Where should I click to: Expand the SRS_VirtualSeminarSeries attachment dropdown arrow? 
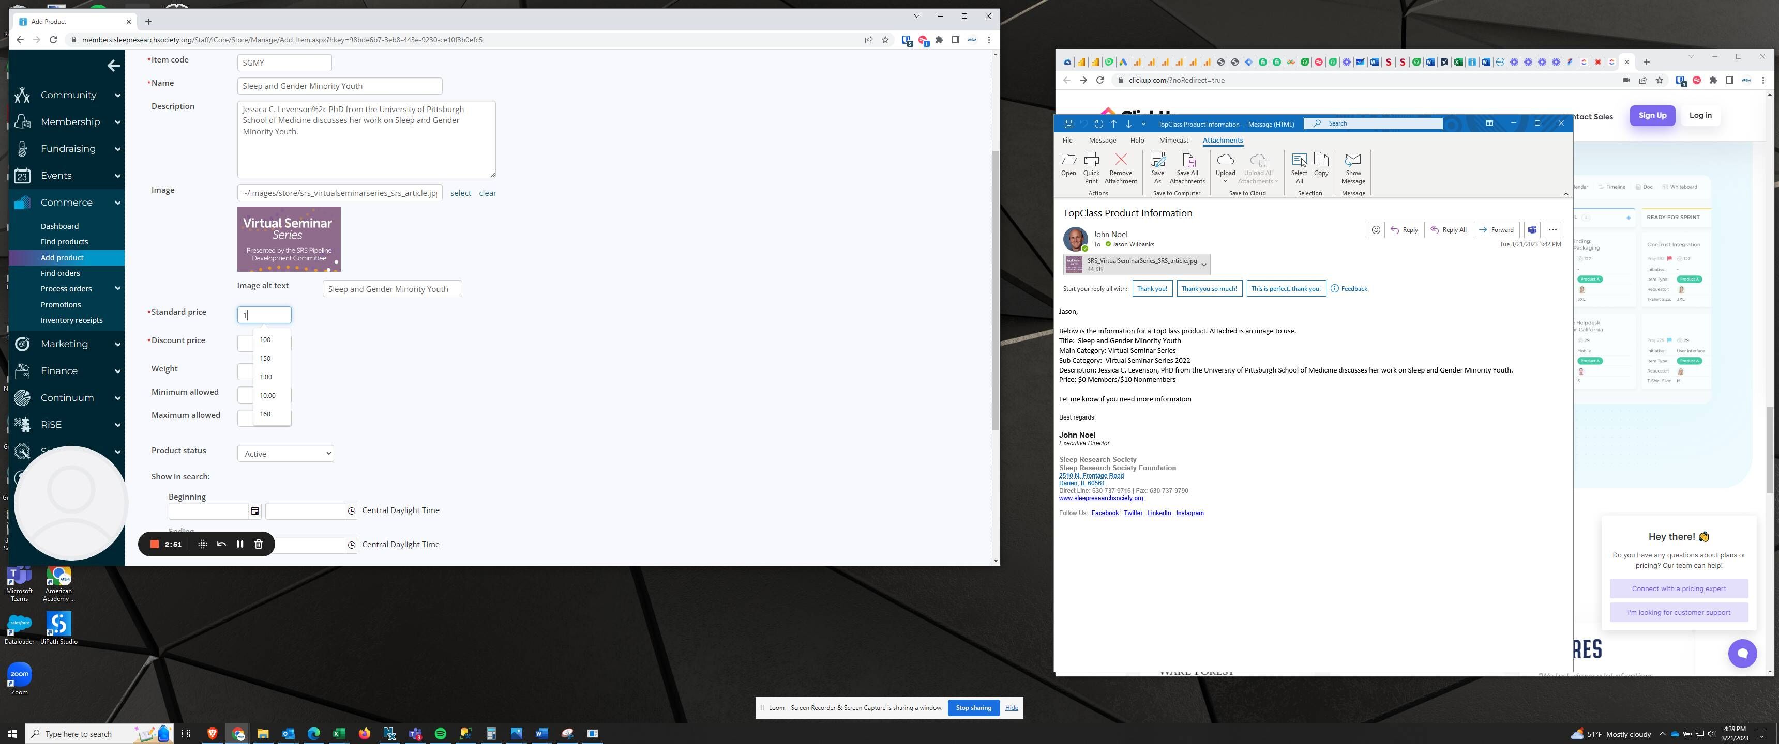pyautogui.click(x=1204, y=265)
